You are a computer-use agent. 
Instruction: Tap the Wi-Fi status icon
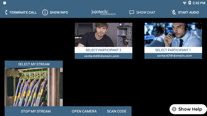point(184,3)
